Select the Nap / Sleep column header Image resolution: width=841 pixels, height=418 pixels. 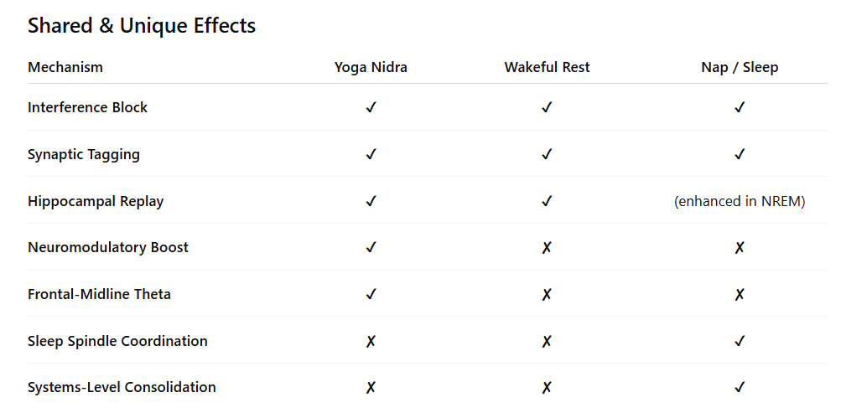pos(740,68)
